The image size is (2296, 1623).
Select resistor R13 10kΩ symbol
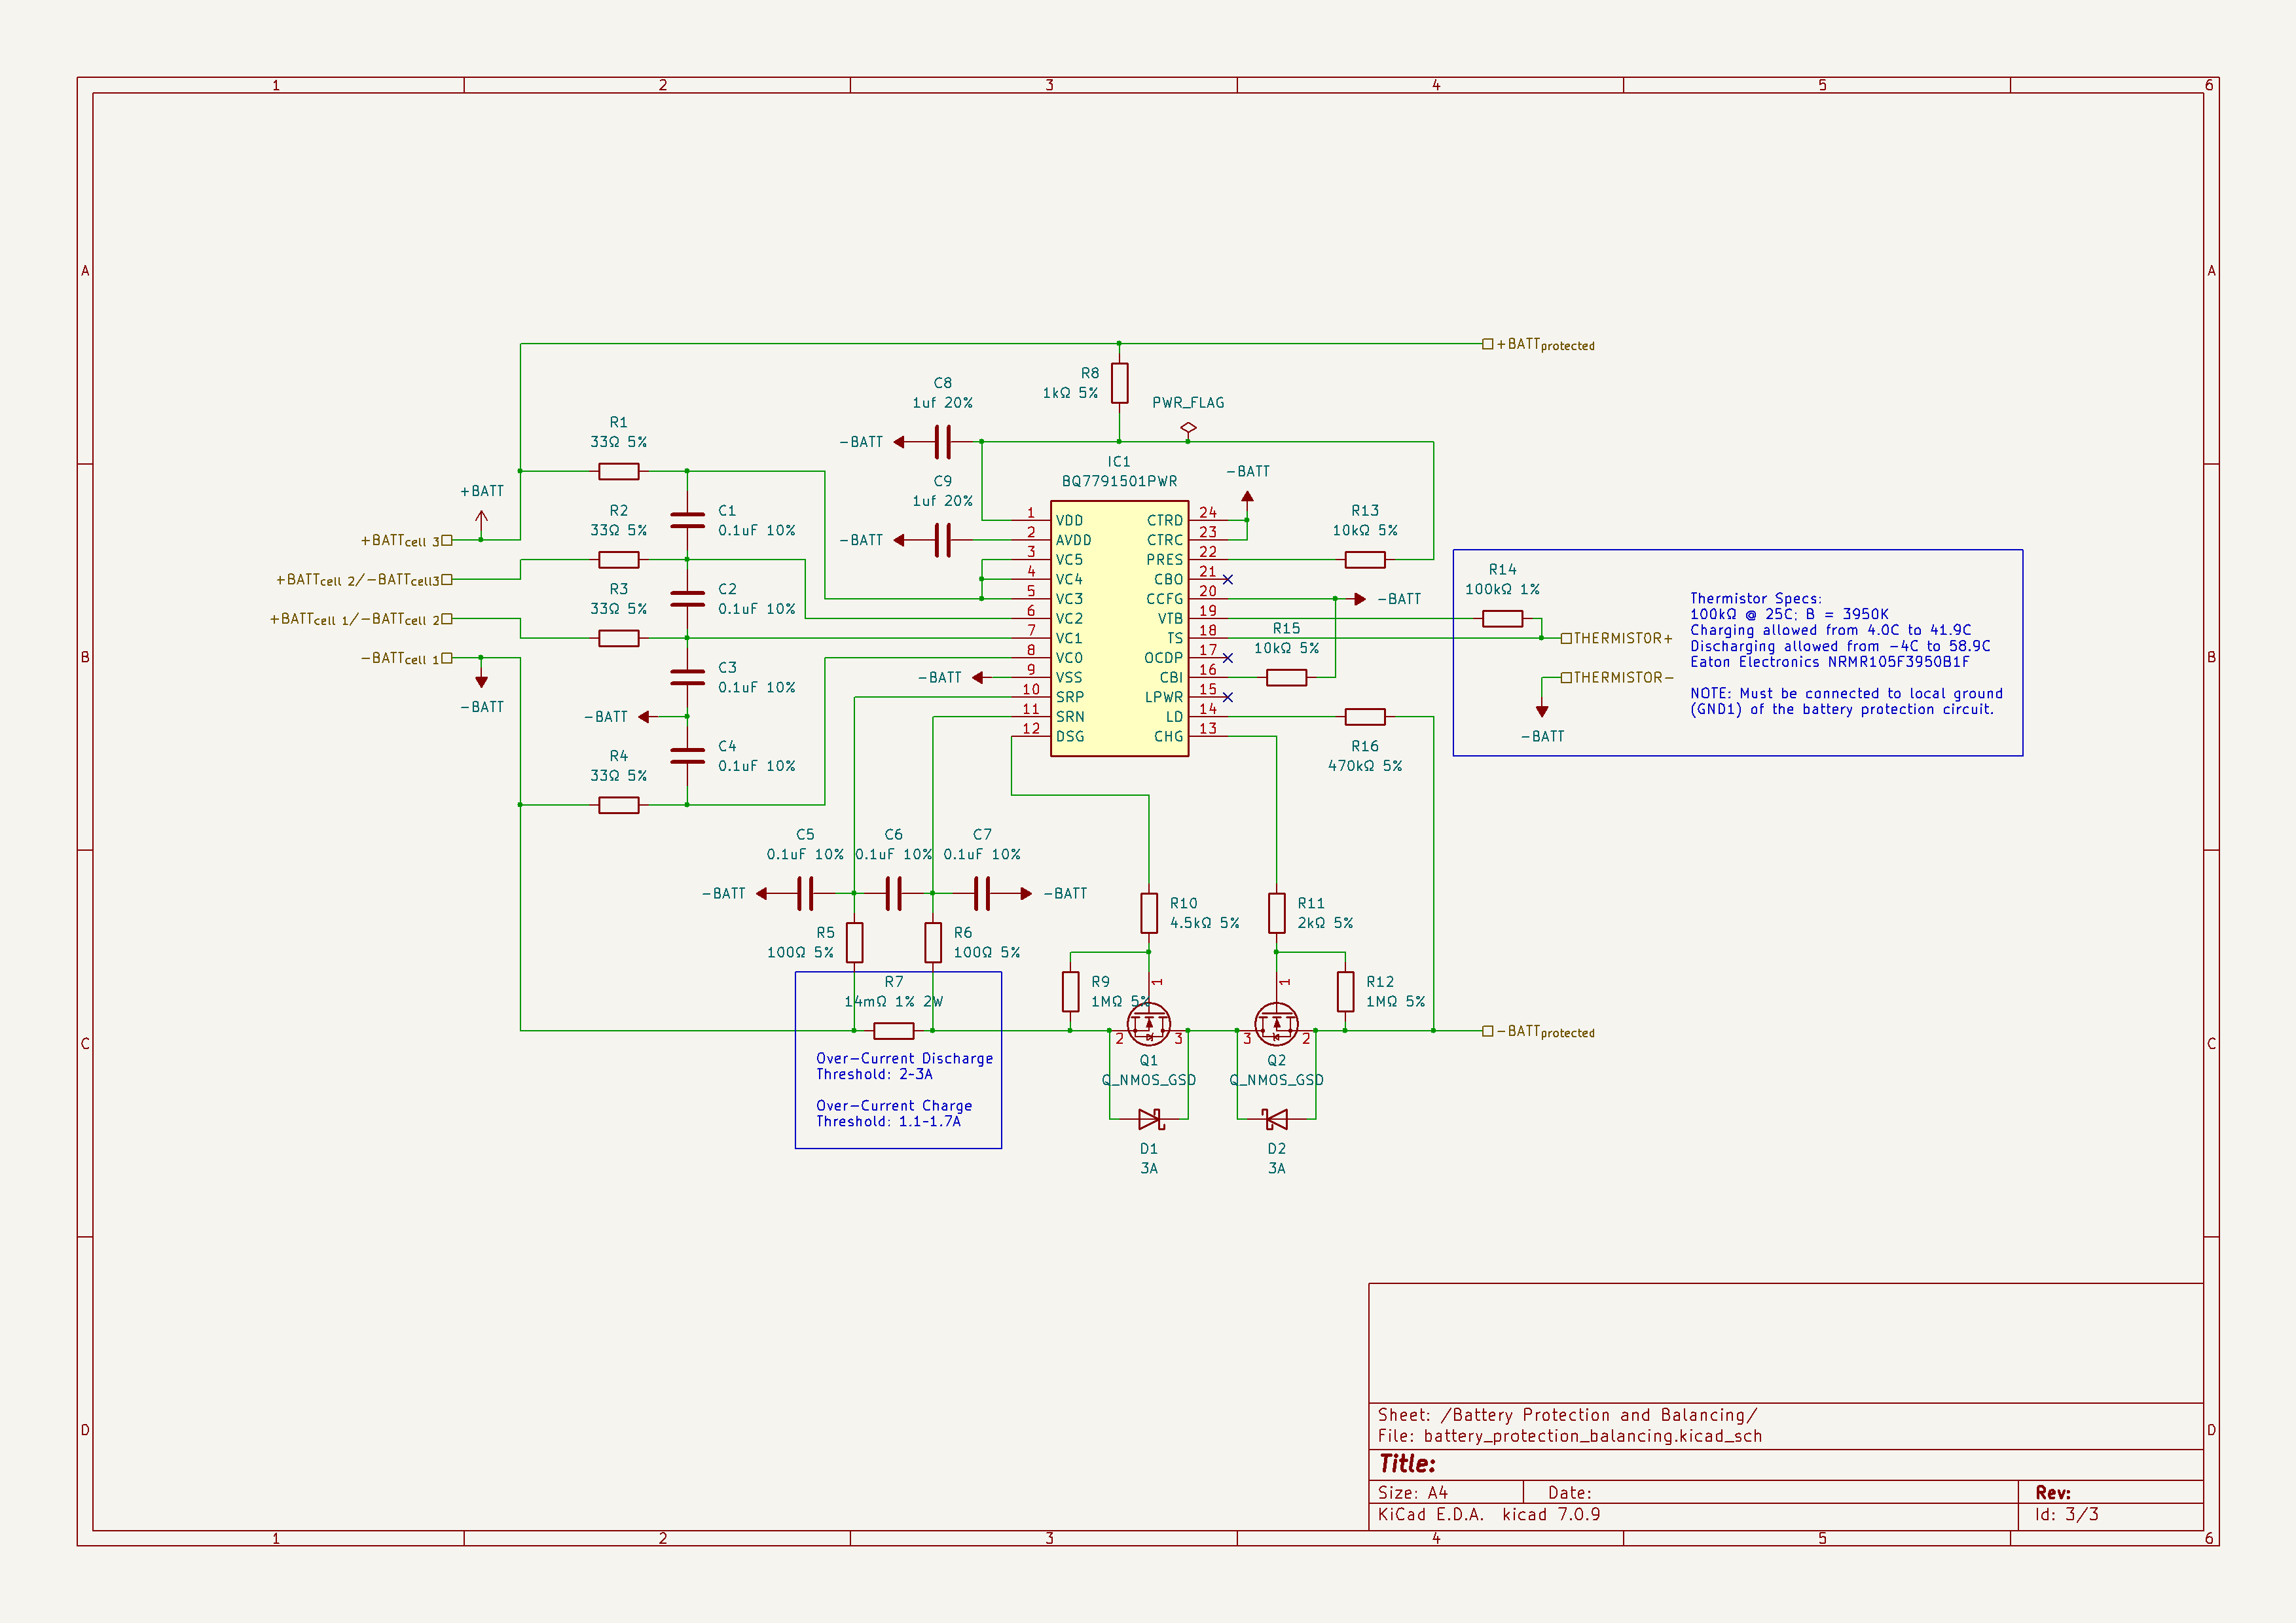tap(1365, 560)
